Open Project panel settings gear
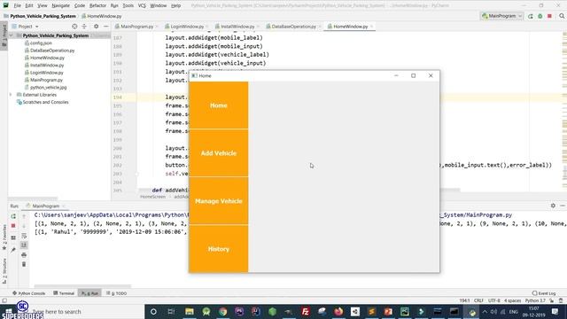 click(x=97, y=27)
